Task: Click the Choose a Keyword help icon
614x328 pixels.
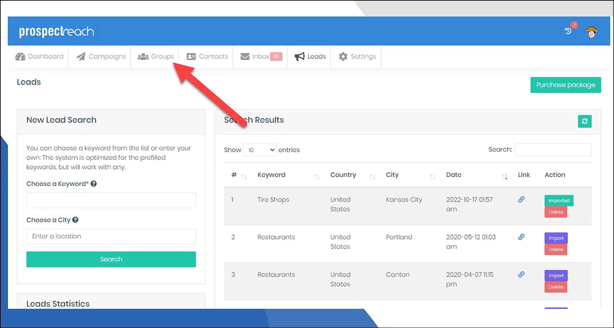Action: click(x=94, y=184)
